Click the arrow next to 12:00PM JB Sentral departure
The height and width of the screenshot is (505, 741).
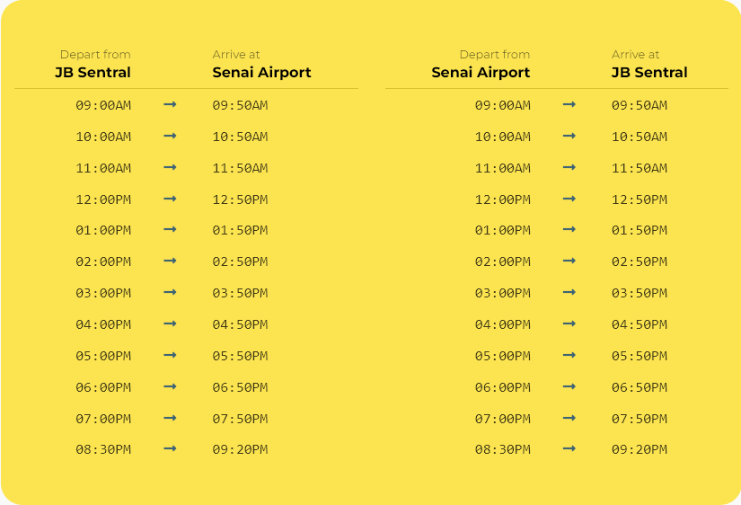170,199
